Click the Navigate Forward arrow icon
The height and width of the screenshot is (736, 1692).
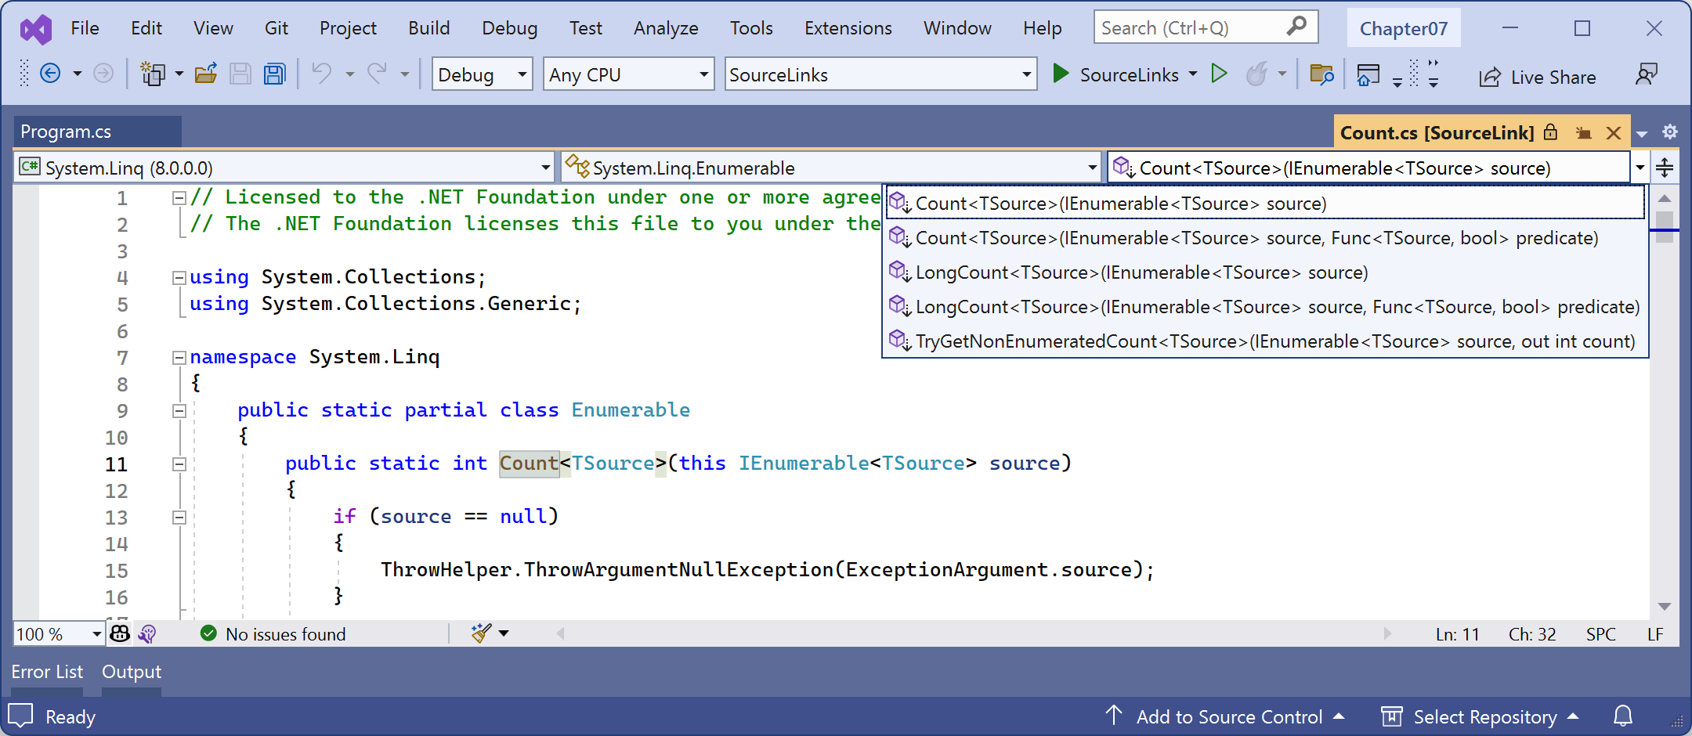(103, 74)
